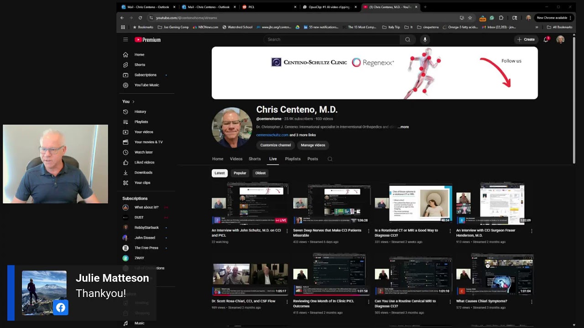Go to Home in sidebar
This screenshot has height=328, width=584.
[x=139, y=55]
